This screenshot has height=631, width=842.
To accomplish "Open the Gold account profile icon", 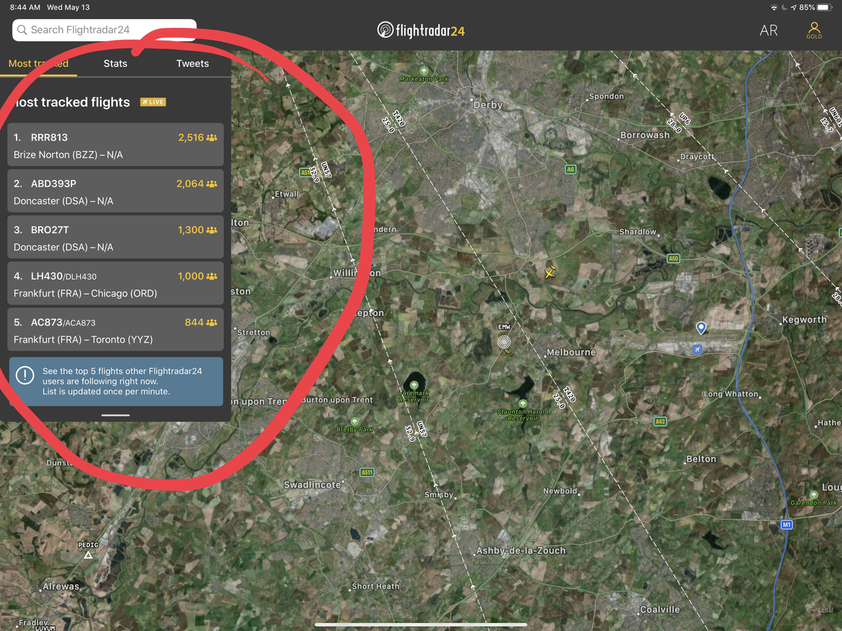I will [x=814, y=30].
